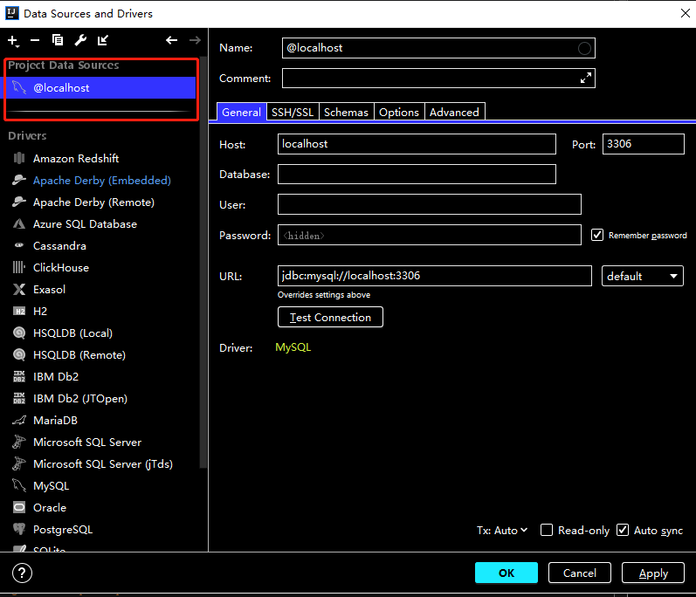The height and width of the screenshot is (597, 696).
Task: Select the Apache Derby (Embedded) text label
Action: (x=101, y=181)
